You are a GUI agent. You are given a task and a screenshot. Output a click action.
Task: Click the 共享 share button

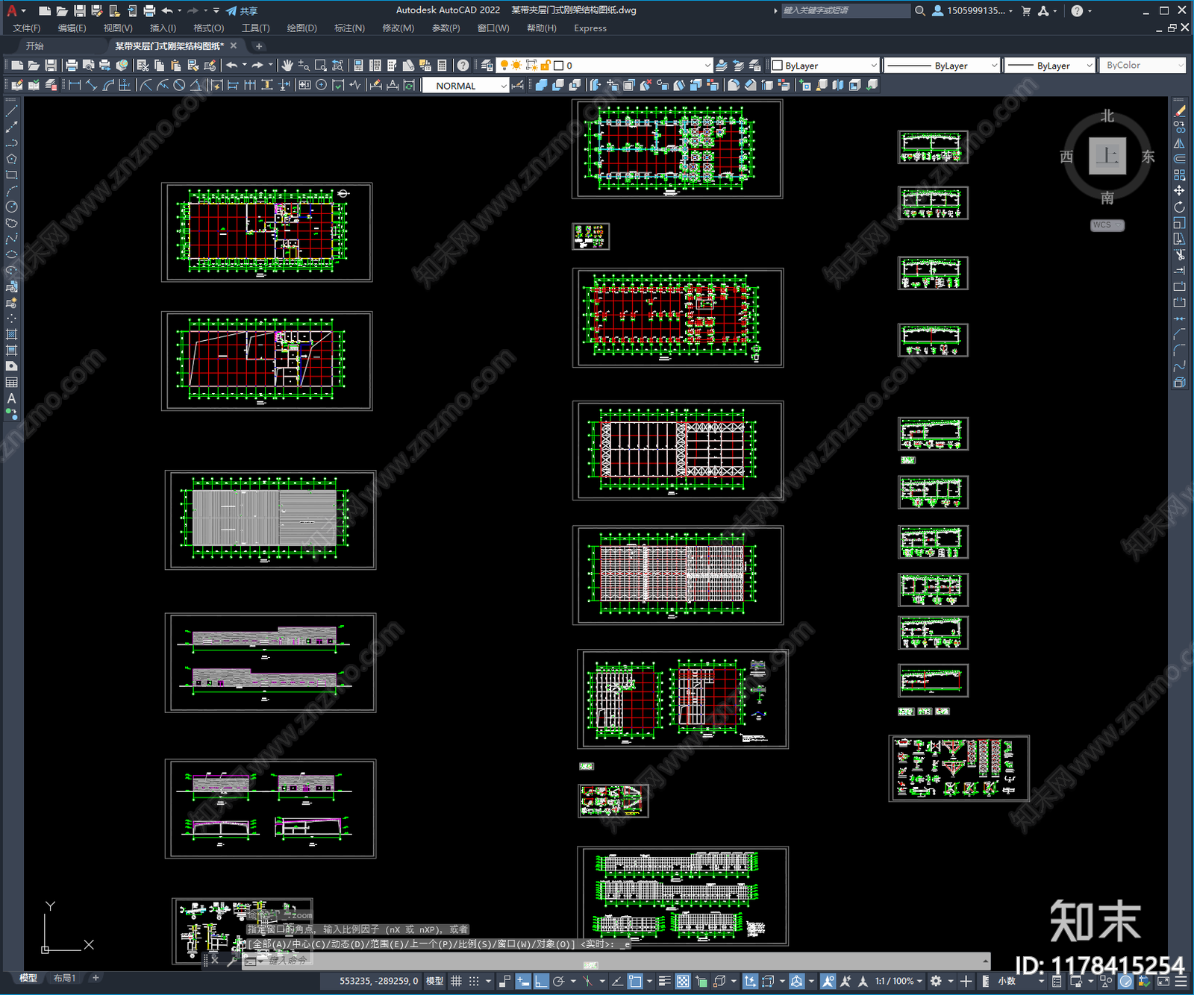(242, 10)
